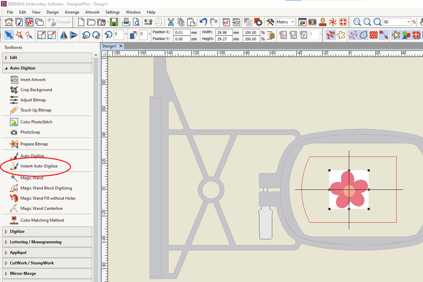Open the Print Preview icon
The height and width of the screenshot is (282, 423).
tap(136, 22)
